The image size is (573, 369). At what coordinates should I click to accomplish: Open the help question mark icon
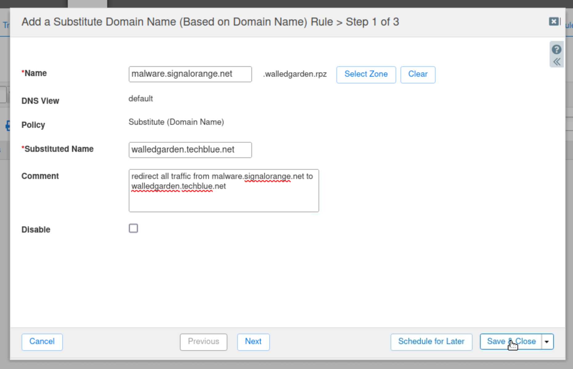coord(556,49)
